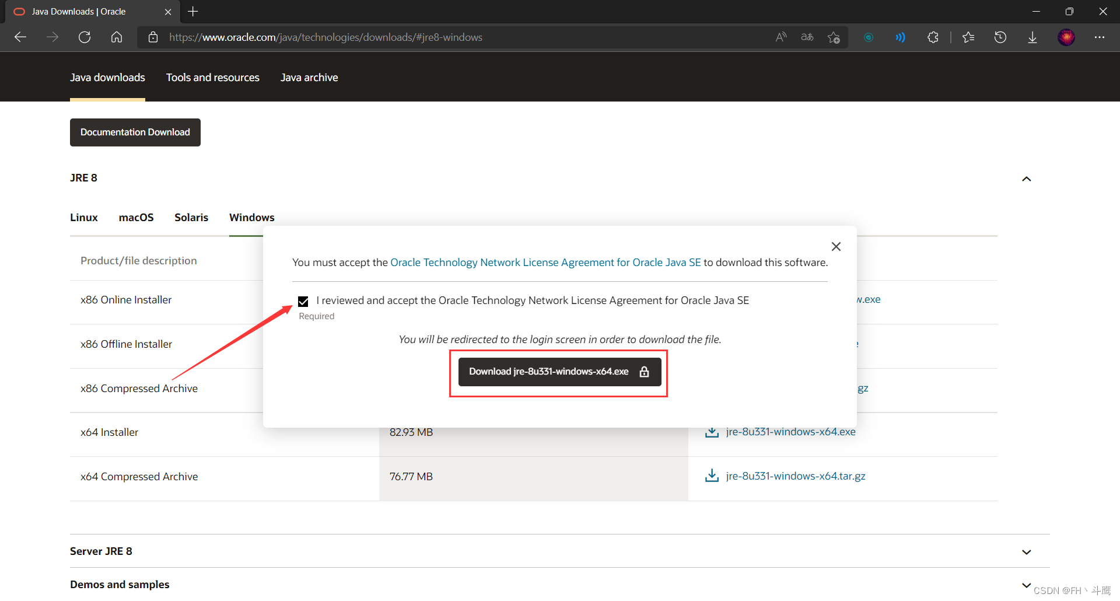Reload the Oracle downloads page
1120x601 pixels.
tap(85, 37)
